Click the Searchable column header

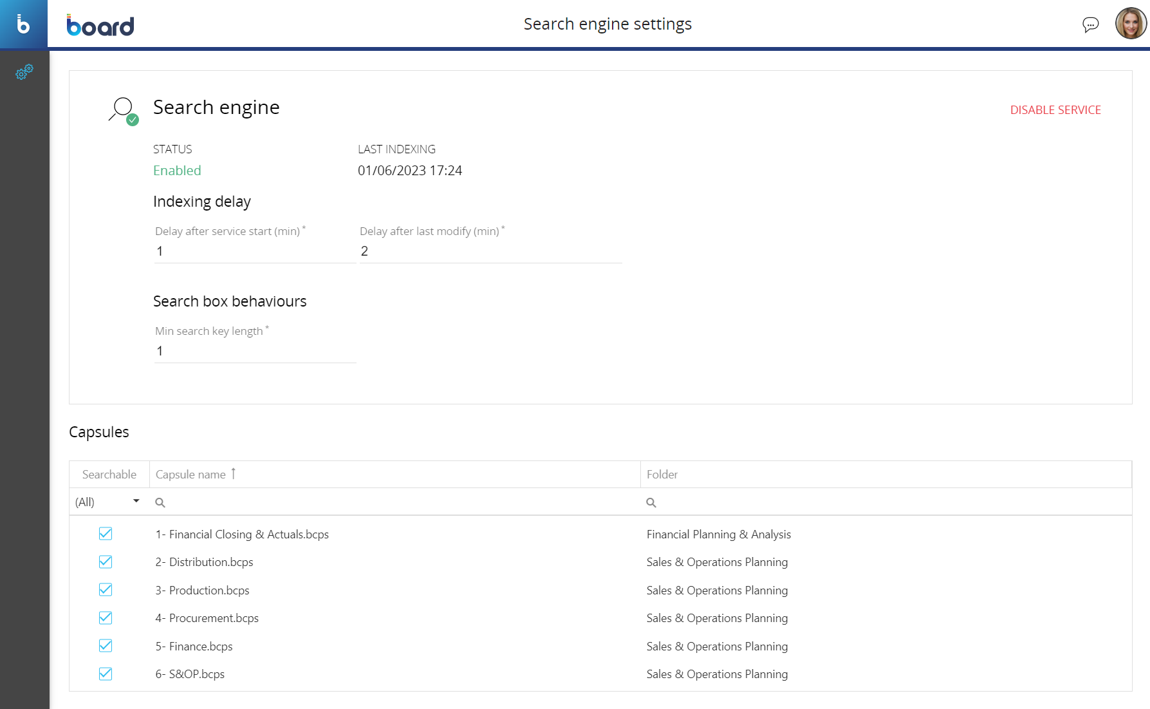pyautogui.click(x=109, y=475)
